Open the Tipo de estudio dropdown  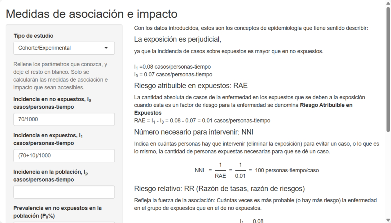[x=64, y=48]
